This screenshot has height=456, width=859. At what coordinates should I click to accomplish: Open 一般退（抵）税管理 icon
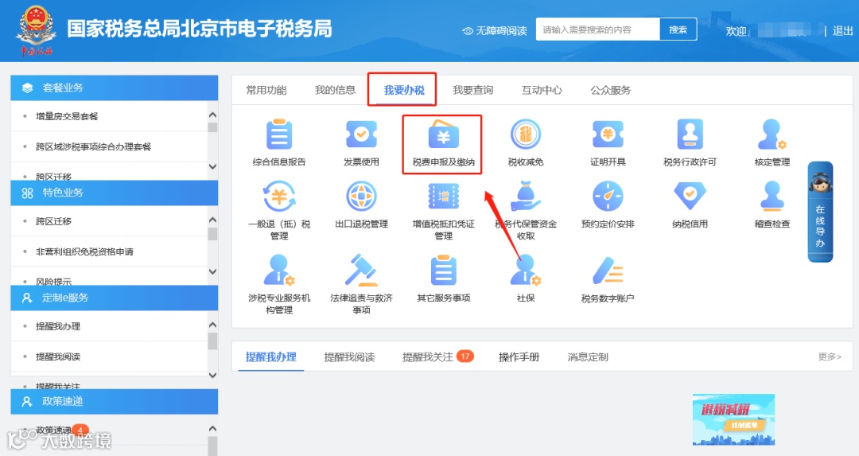pos(279,197)
